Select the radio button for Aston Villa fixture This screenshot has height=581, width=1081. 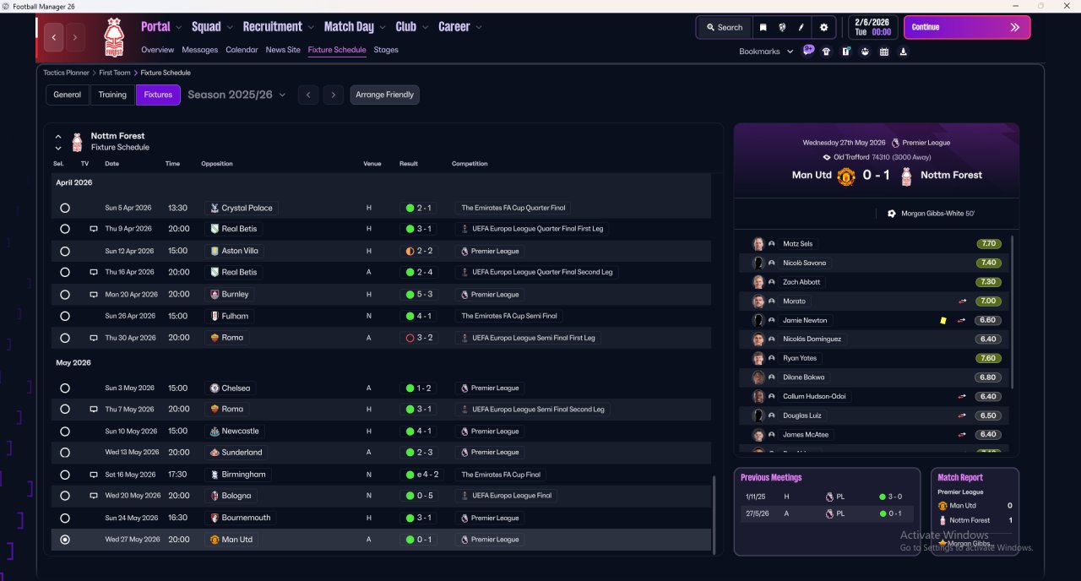click(65, 251)
